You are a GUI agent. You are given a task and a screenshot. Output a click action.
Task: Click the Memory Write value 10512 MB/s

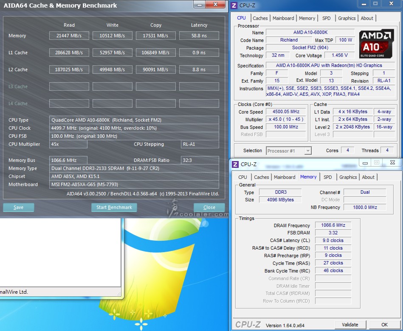pyautogui.click(x=112, y=36)
